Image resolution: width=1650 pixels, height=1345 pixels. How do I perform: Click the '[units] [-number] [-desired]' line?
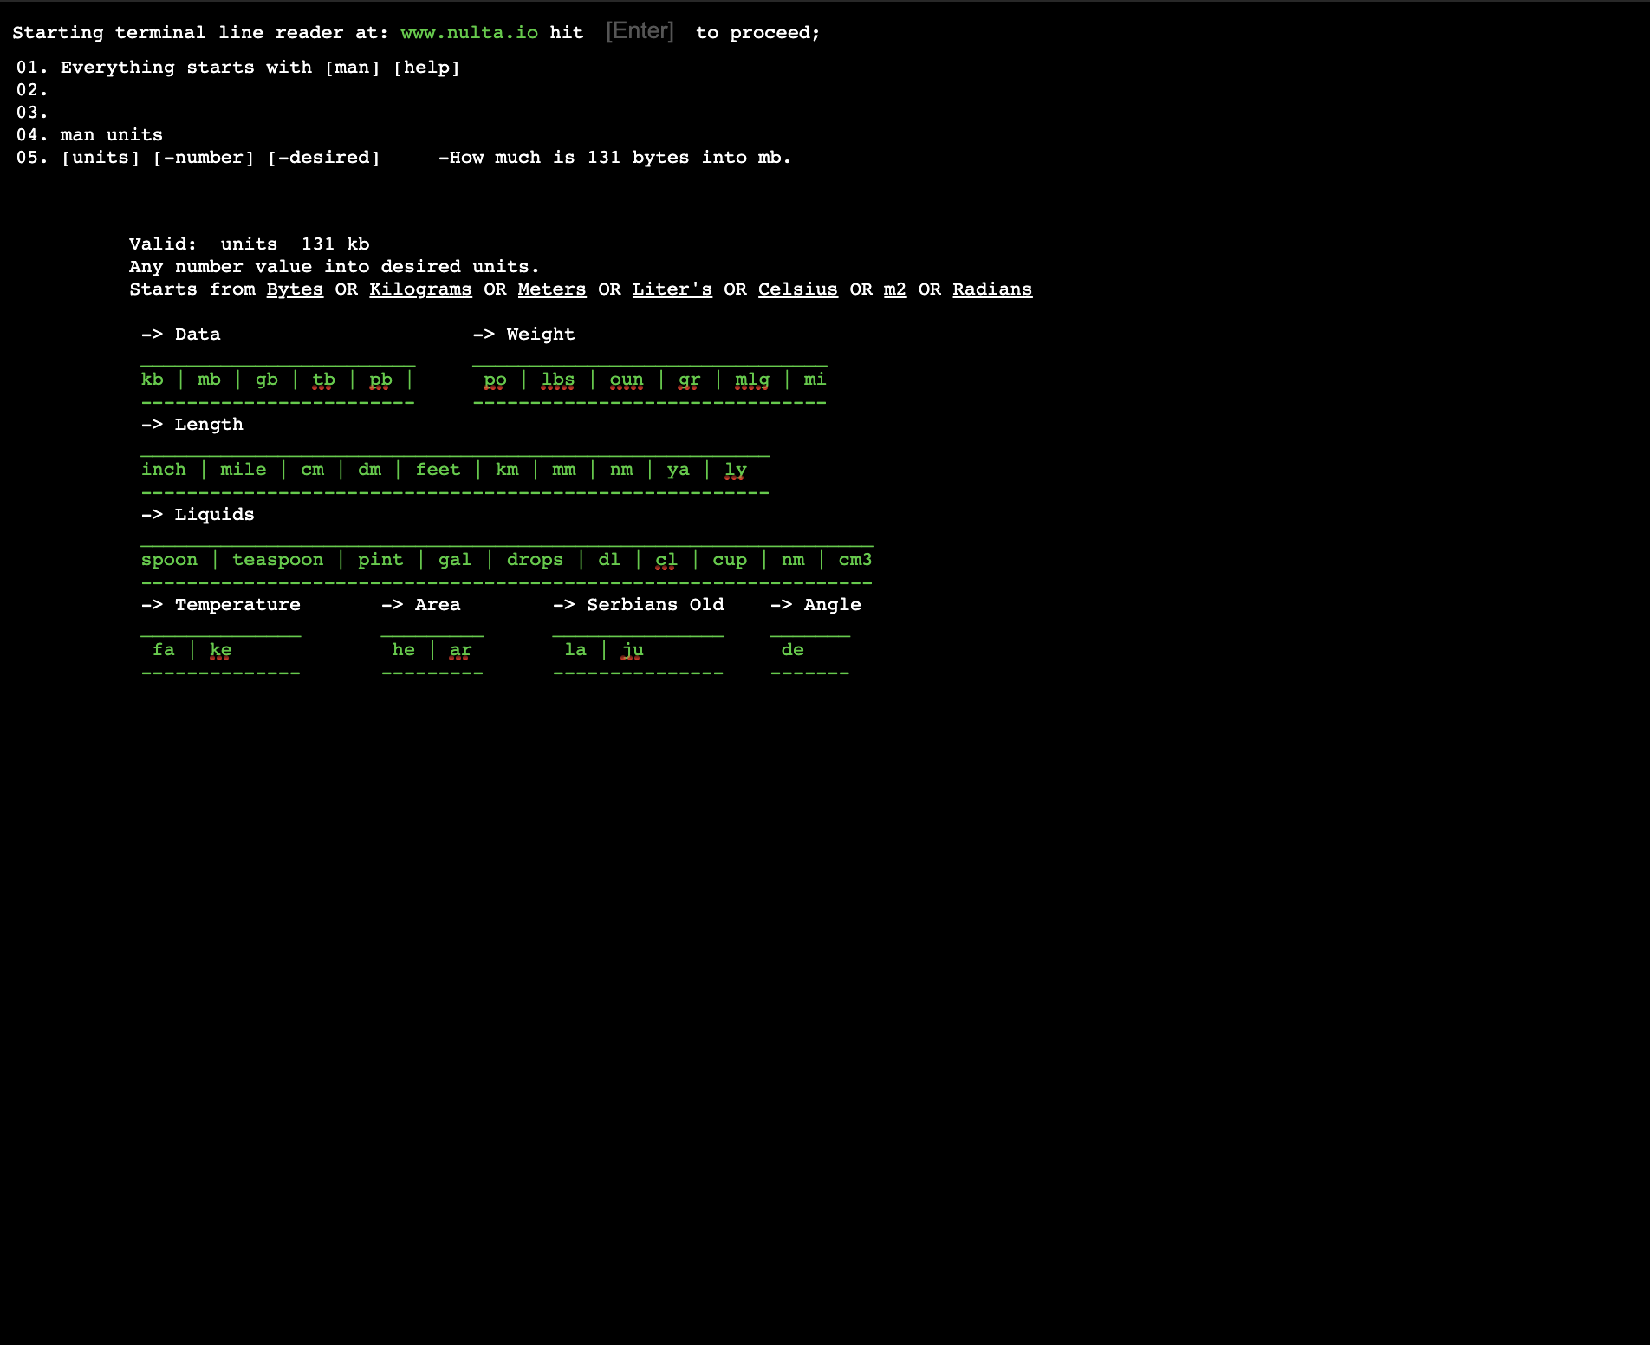[x=220, y=158]
